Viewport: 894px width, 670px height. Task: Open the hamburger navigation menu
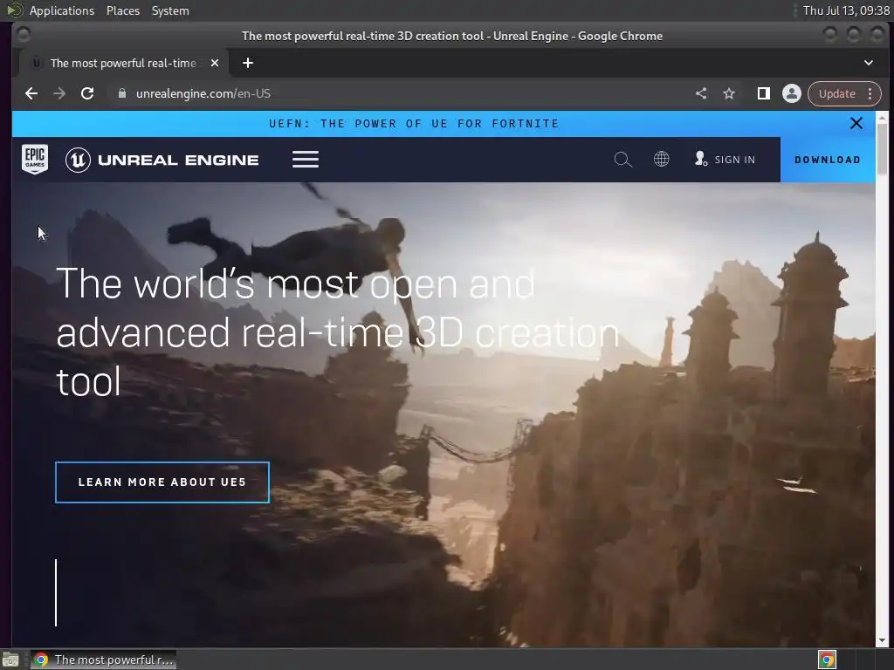pyautogui.click(x=306, y=160)
